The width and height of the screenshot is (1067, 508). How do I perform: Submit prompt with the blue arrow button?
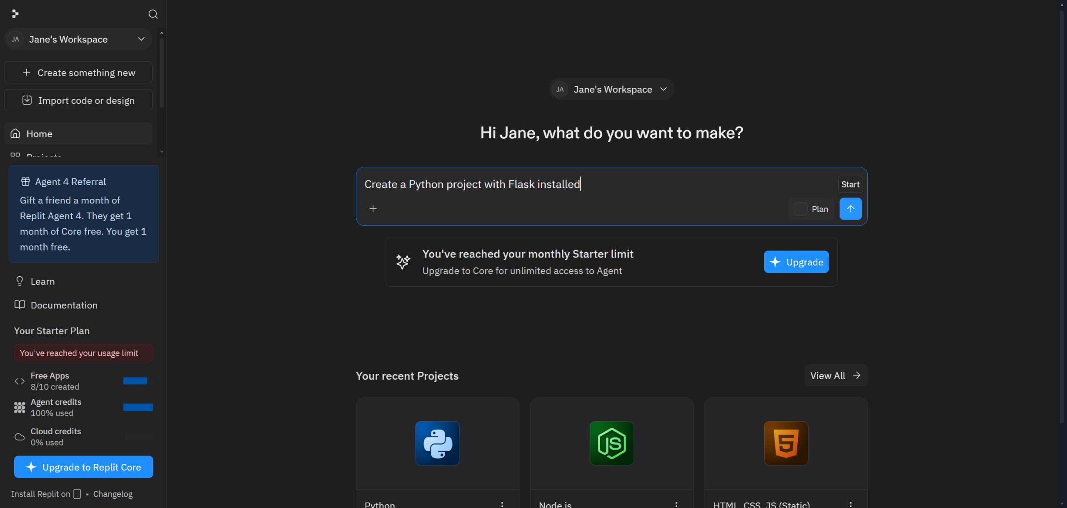pos(850,209)
